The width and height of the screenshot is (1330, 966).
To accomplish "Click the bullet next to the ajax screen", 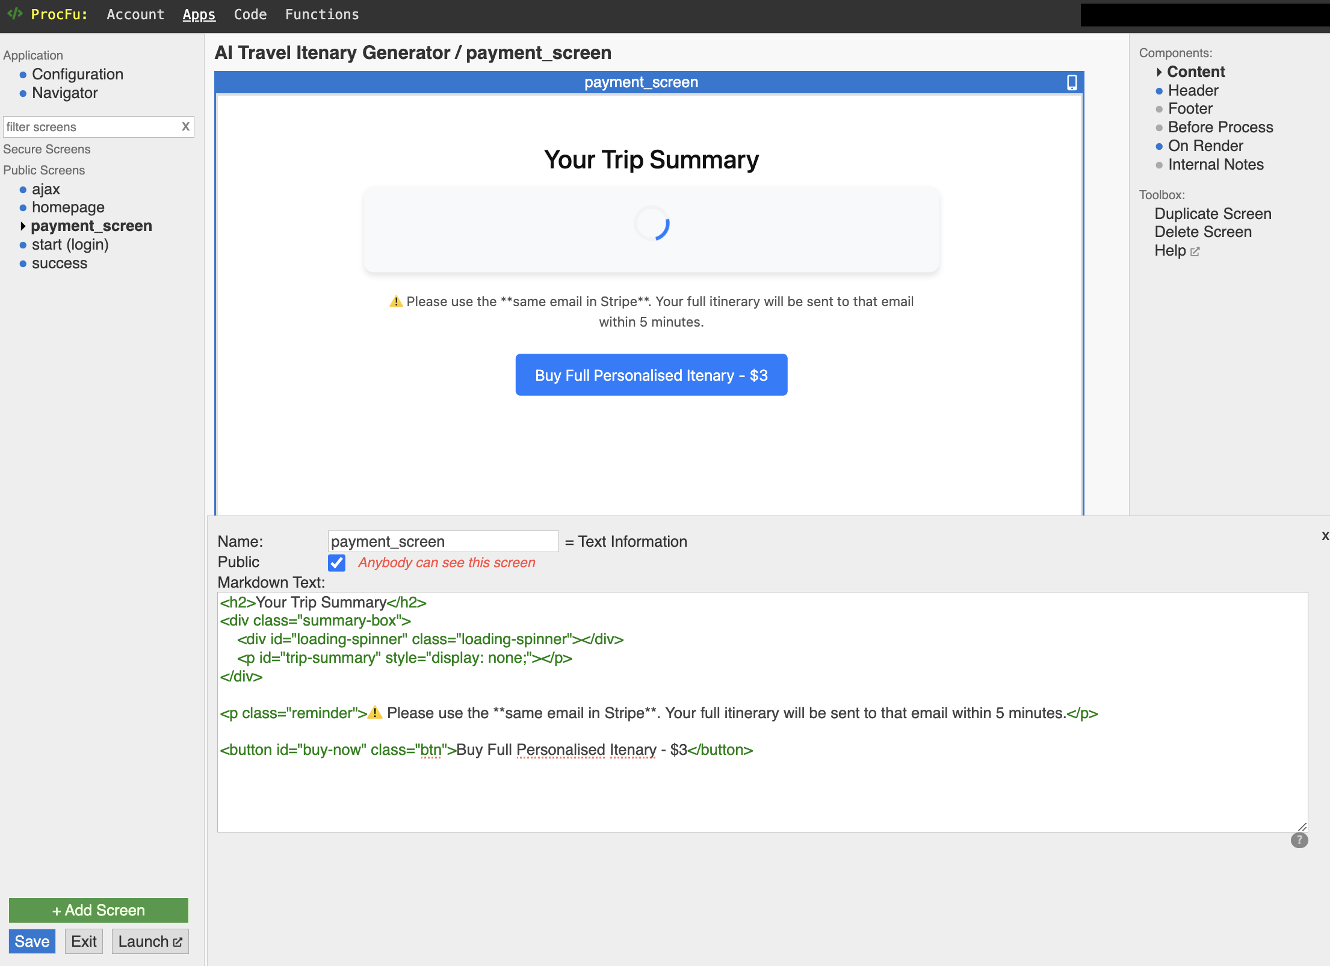I will (x=23, y=189).
